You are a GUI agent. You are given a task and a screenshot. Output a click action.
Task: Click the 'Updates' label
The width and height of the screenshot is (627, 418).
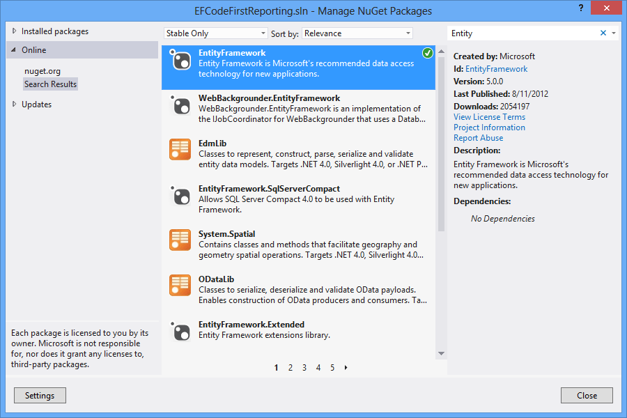36,104
